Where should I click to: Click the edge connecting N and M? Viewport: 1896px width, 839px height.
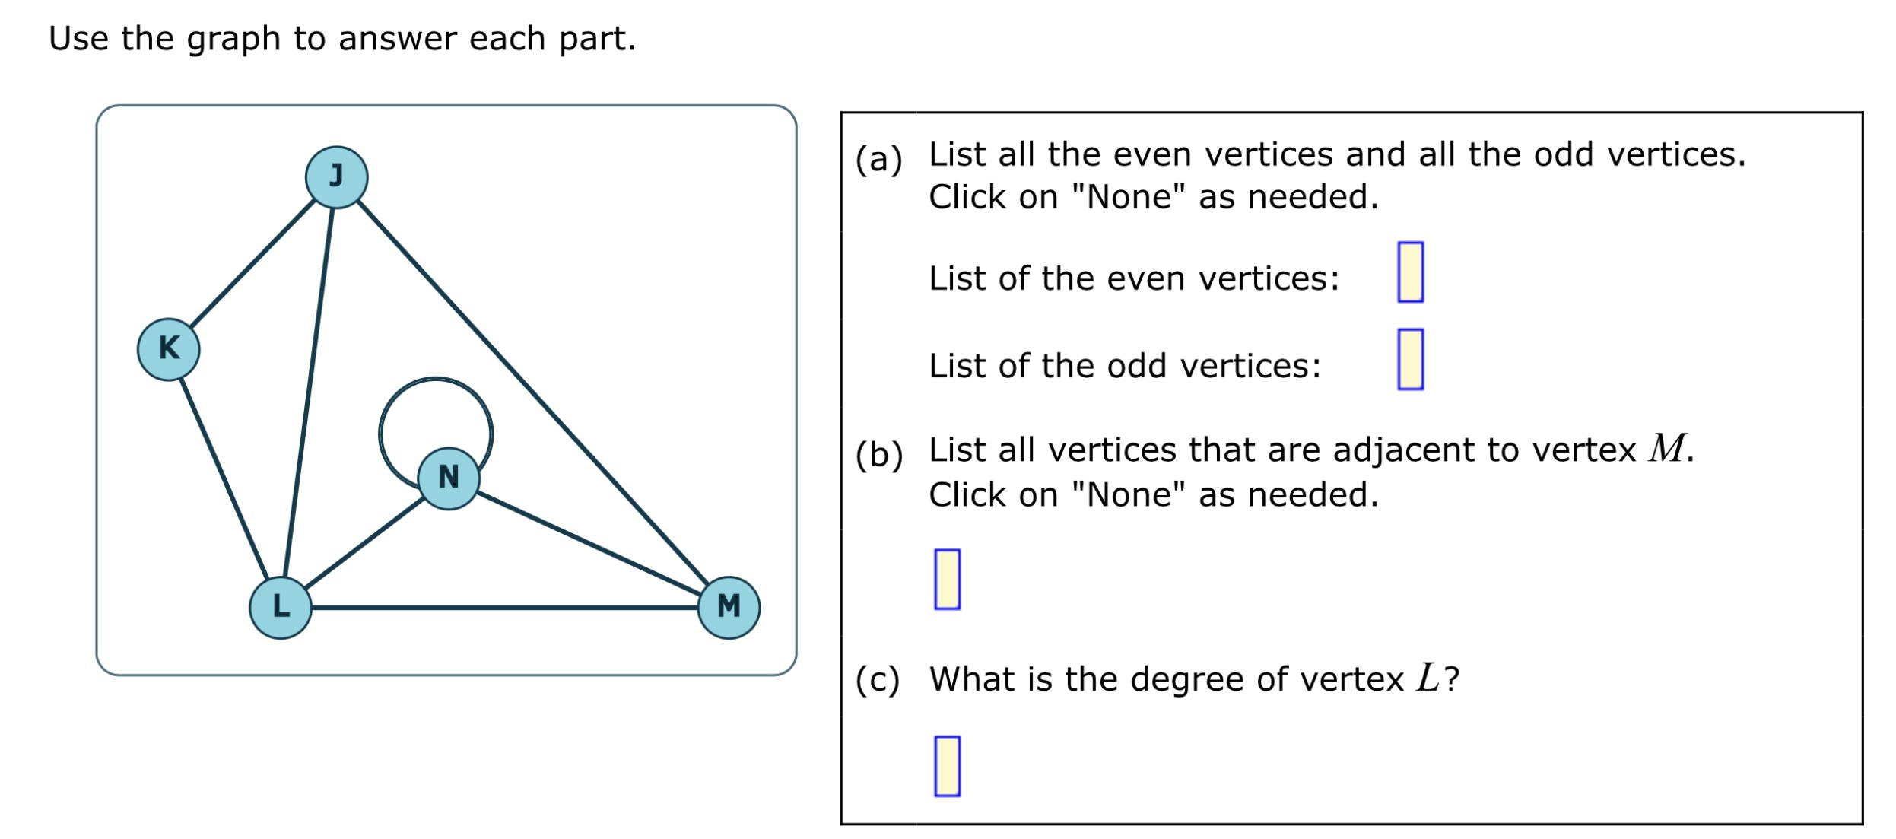pyautogui.click(x=589, y=543)
